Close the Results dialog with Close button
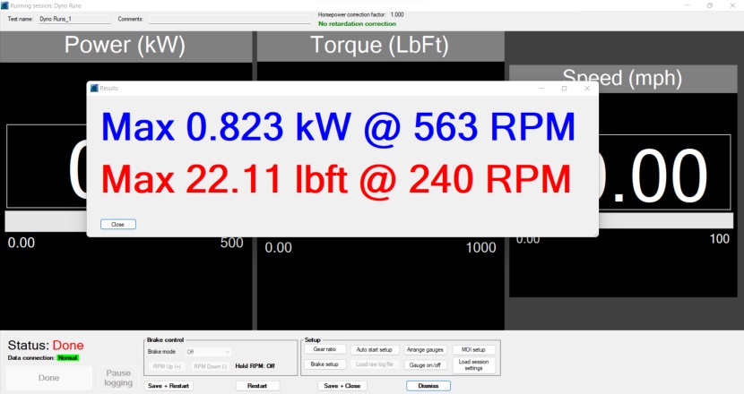744x394 pixels. [118, 224]
